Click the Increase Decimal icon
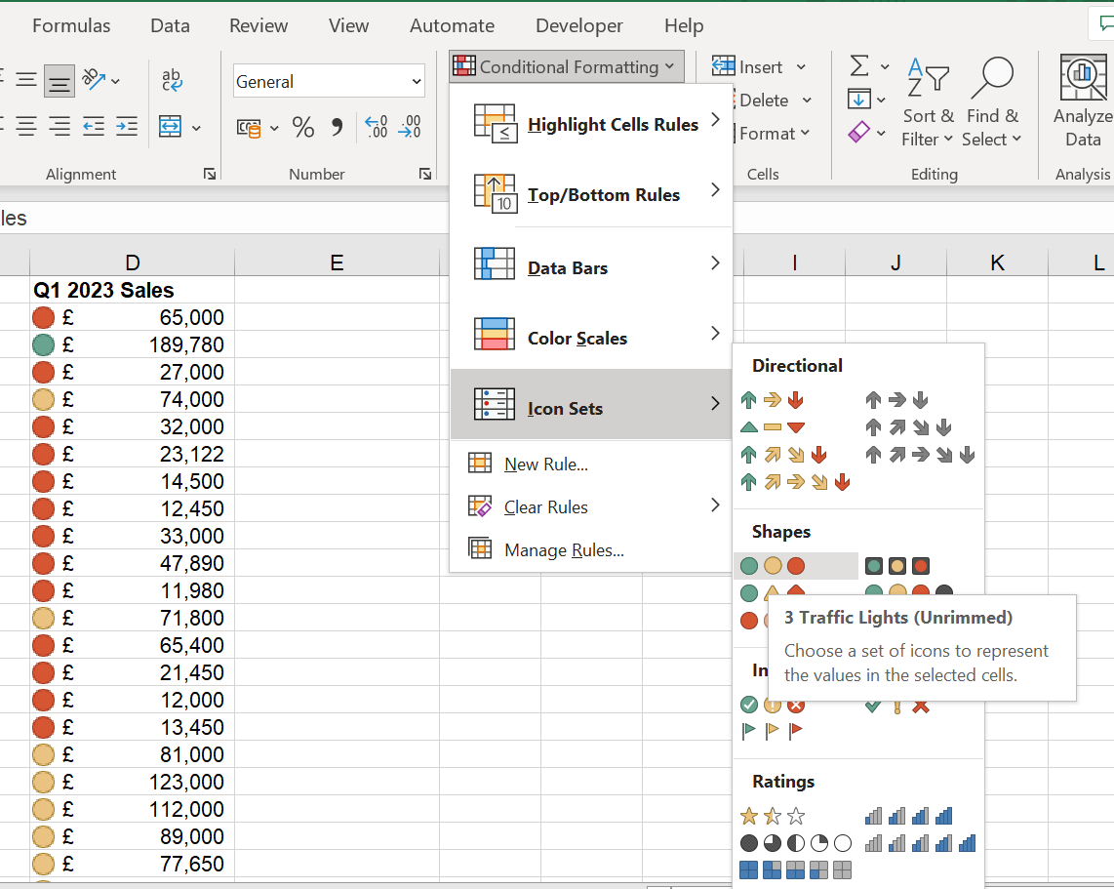 pyautogui.click(x=376, y=127)
